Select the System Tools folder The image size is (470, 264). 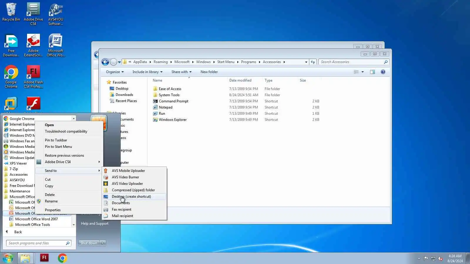[166, 95]
